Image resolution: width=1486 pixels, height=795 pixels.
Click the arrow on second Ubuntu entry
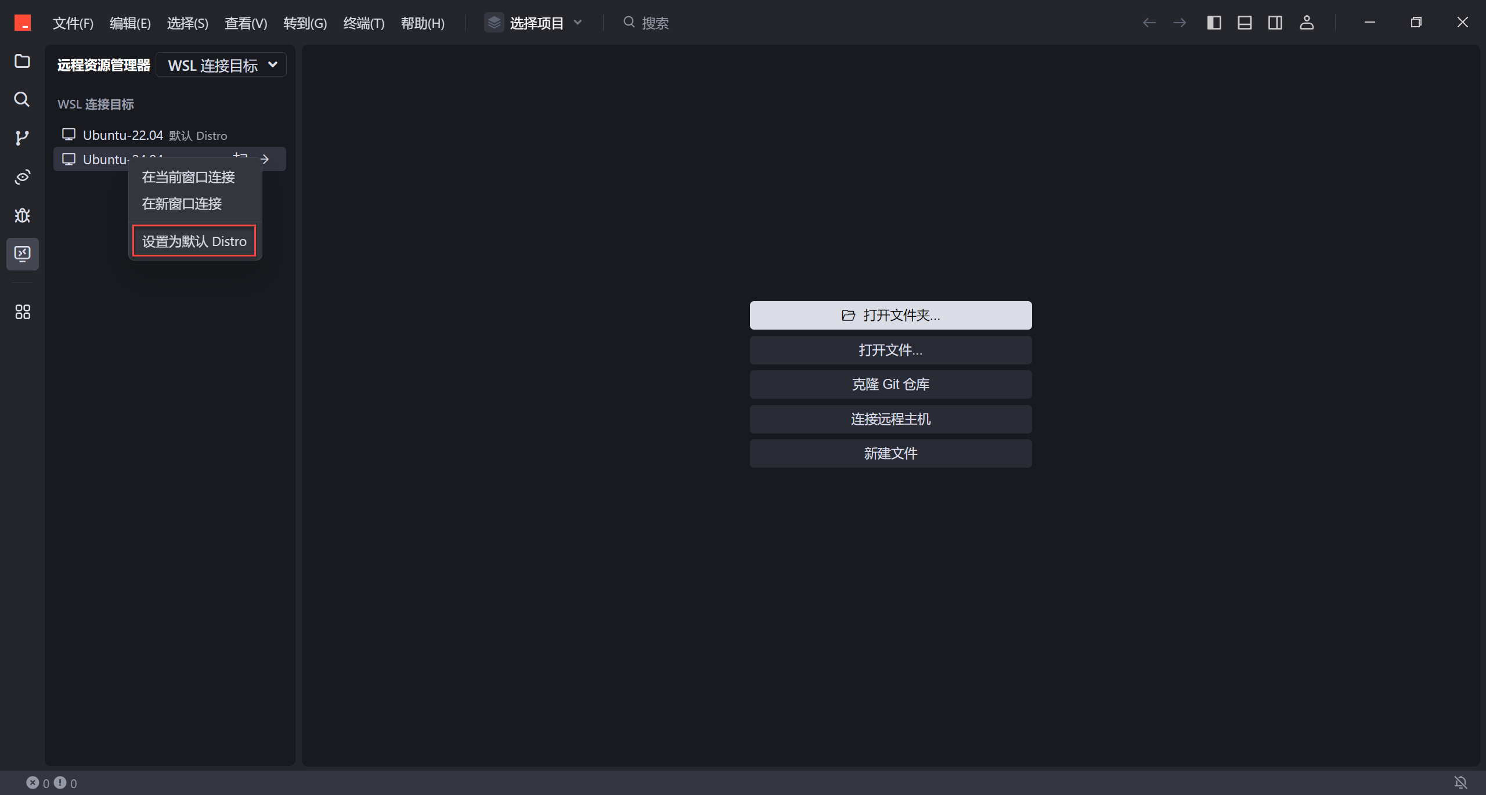[x=265, y=159]
